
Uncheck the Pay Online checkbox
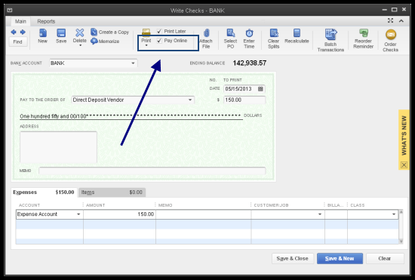159,41
